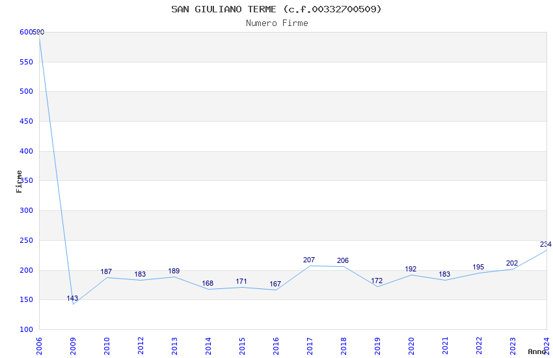The image size is (553, 358).
Task: Click the chart title SAN GIULIANO TERME
Action: pyautogui.click(x=276, y=9)
